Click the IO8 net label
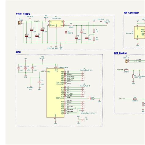The width and height of the screenshot is (145, 145). pyautogui.click(x=68, y=71)
